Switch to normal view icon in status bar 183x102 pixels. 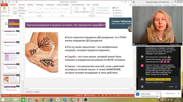[x=99, y=95]
